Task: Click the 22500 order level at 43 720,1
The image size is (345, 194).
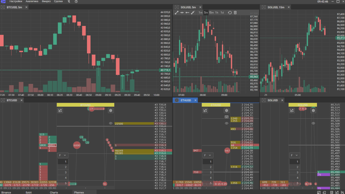Action: click(x=134, y=124)
